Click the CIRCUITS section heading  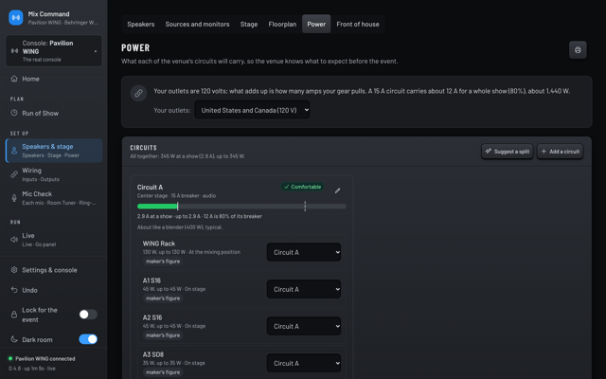coord(143,148)
